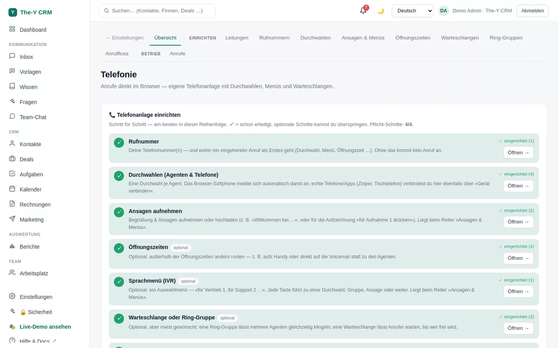Image resolution: width=558 pixels, height=348 pixels.
Task: Click Öffnen button for Ansagen aufnehmen
Action: coord(518,222)
